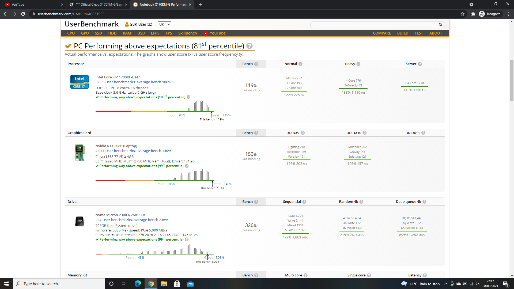Expand hidden system tray icons

coord(445,284)
